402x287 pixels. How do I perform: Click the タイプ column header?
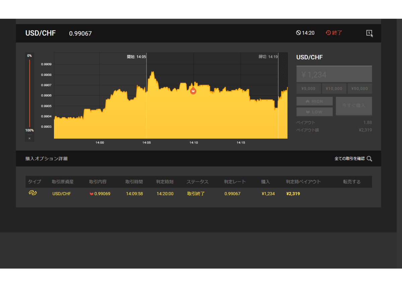coord(34,182)
